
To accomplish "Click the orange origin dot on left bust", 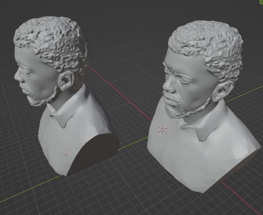I will 66,155.
